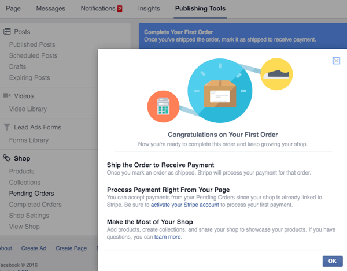Close the congratulations dialog with X icon
The height and width of the screenshot is (271, 347).
coord(337,61)
